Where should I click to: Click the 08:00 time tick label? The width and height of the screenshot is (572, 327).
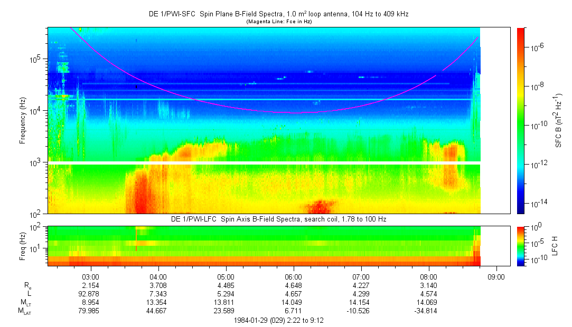(429, 277)
